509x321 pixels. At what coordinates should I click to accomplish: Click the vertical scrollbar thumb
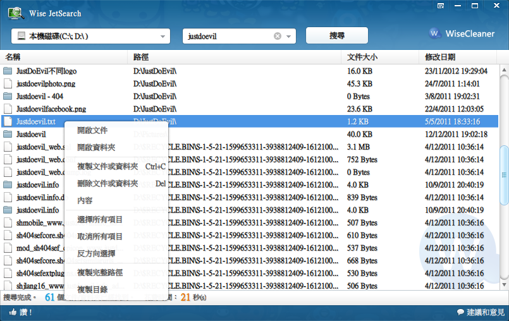coord(504,175)
